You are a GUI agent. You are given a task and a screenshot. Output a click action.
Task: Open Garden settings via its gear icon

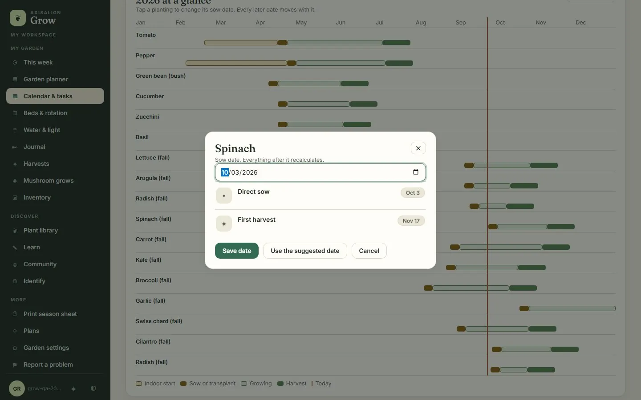(x=15, y=348)
